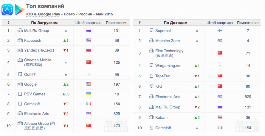Click the red down arrow beside Tap4Fun
This screenshot has width=265, height=136.
click(195, 76)
